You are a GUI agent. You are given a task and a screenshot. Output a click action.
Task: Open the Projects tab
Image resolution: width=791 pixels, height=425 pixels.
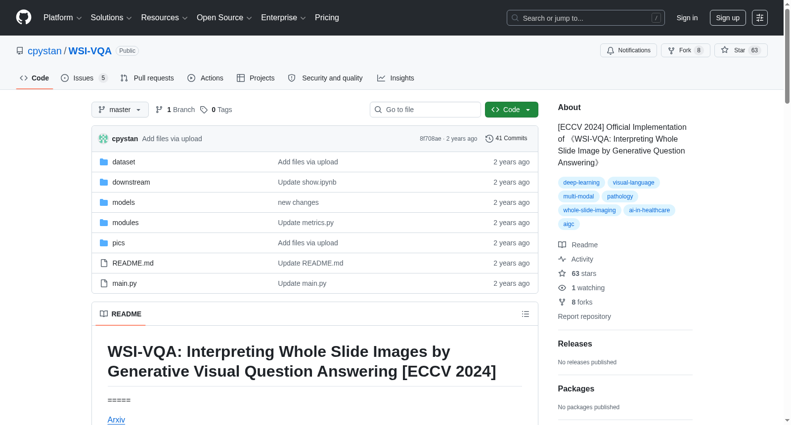tap(256, 78)
